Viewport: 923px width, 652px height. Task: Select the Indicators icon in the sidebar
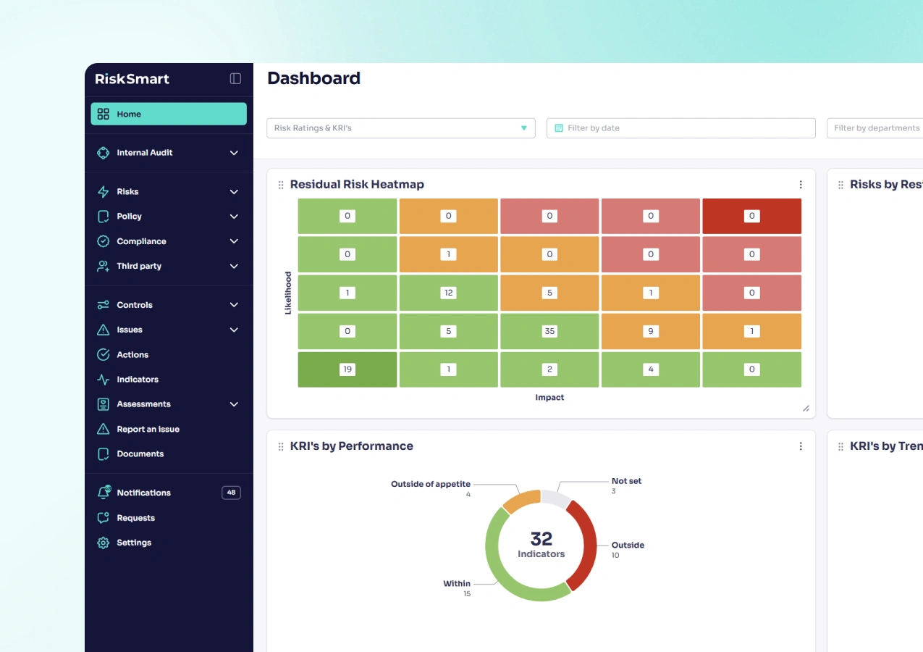coord(103,379)
